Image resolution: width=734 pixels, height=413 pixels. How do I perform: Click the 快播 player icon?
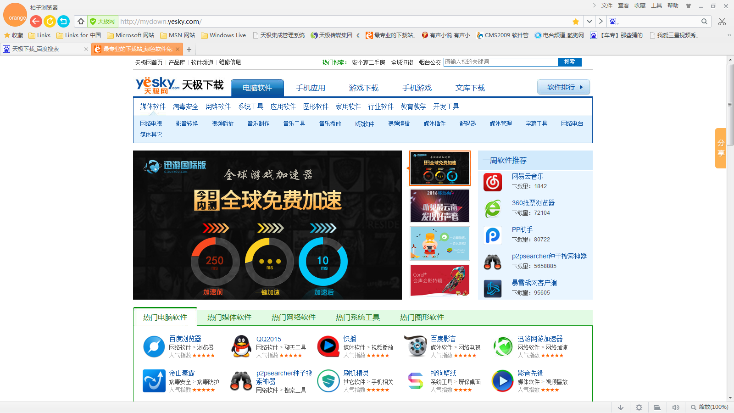pos(328,346)
